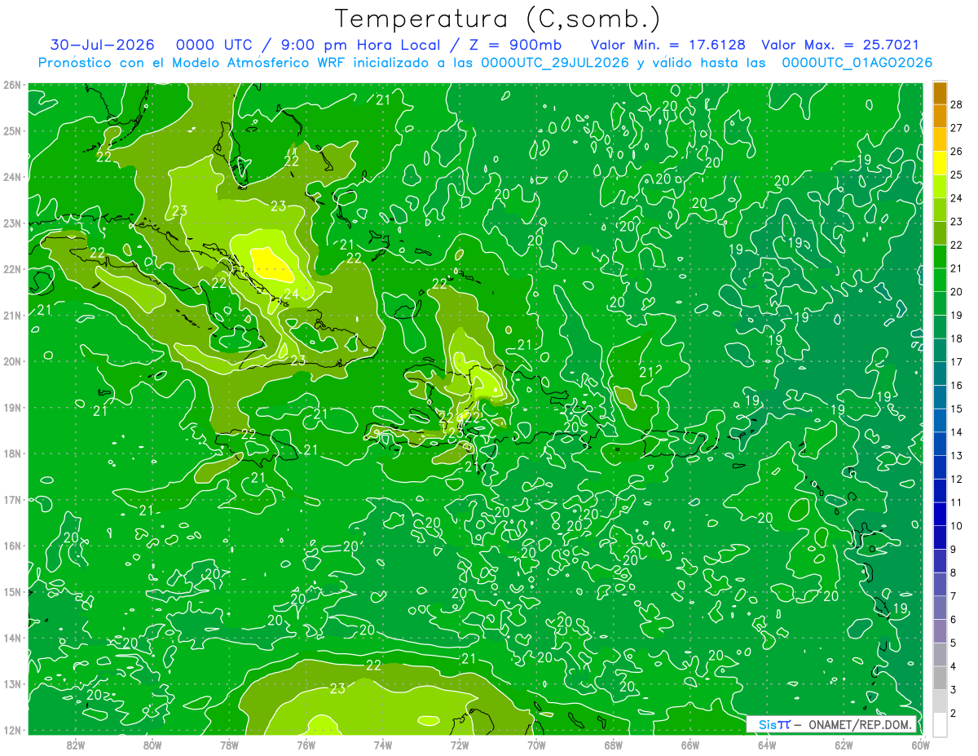Click the longitude axis label 72W
The image size is (978, 756).
460,745
